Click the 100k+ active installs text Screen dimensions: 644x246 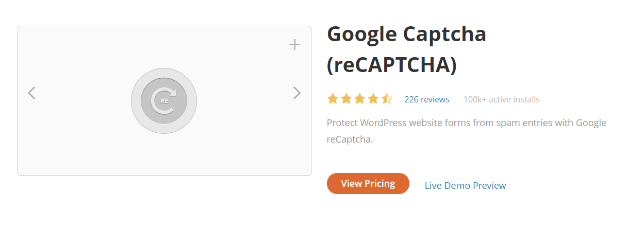coord(501,99)
